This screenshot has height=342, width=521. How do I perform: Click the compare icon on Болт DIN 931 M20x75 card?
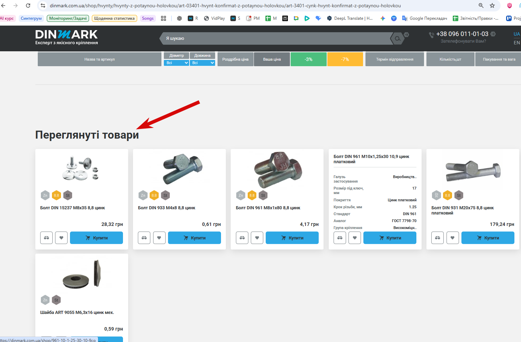tap(438, 238)
